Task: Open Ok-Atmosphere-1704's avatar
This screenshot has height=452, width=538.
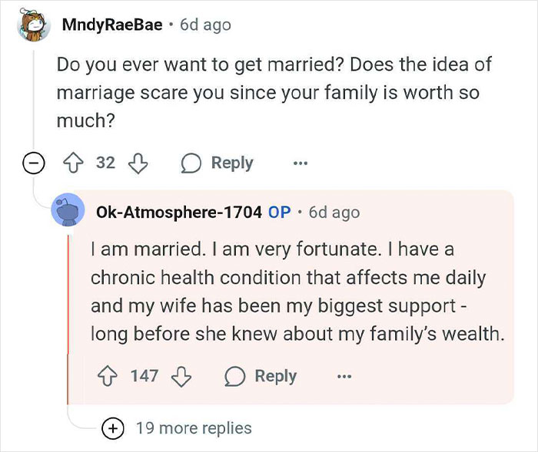Action: point(68,210)
